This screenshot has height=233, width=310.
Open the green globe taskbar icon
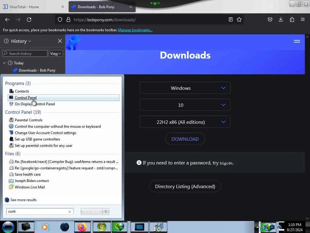point(120,227)
